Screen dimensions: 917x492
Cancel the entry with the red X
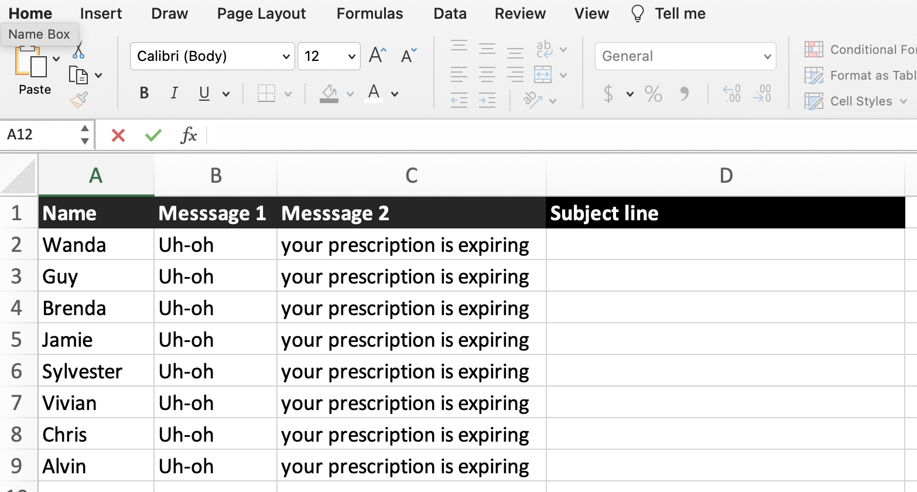pyautogui.click(x=118, y=135)
